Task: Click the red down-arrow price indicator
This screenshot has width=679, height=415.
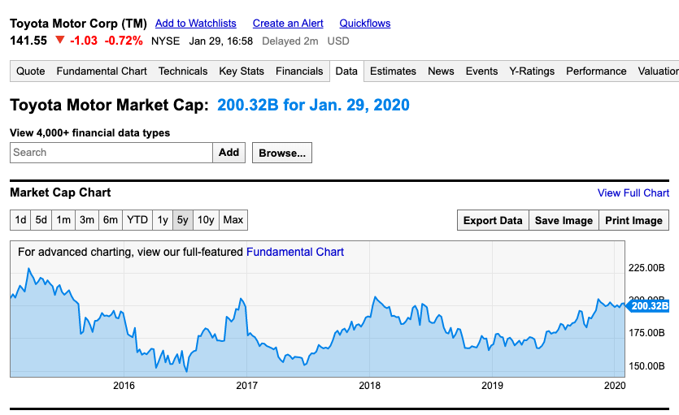Action: click(59, 41)
